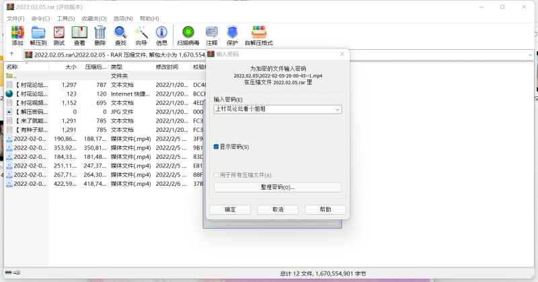Click the 查找 (Find) magnifier icon
The height and width of the screenshot is (282, 538).
pos(120,35)
